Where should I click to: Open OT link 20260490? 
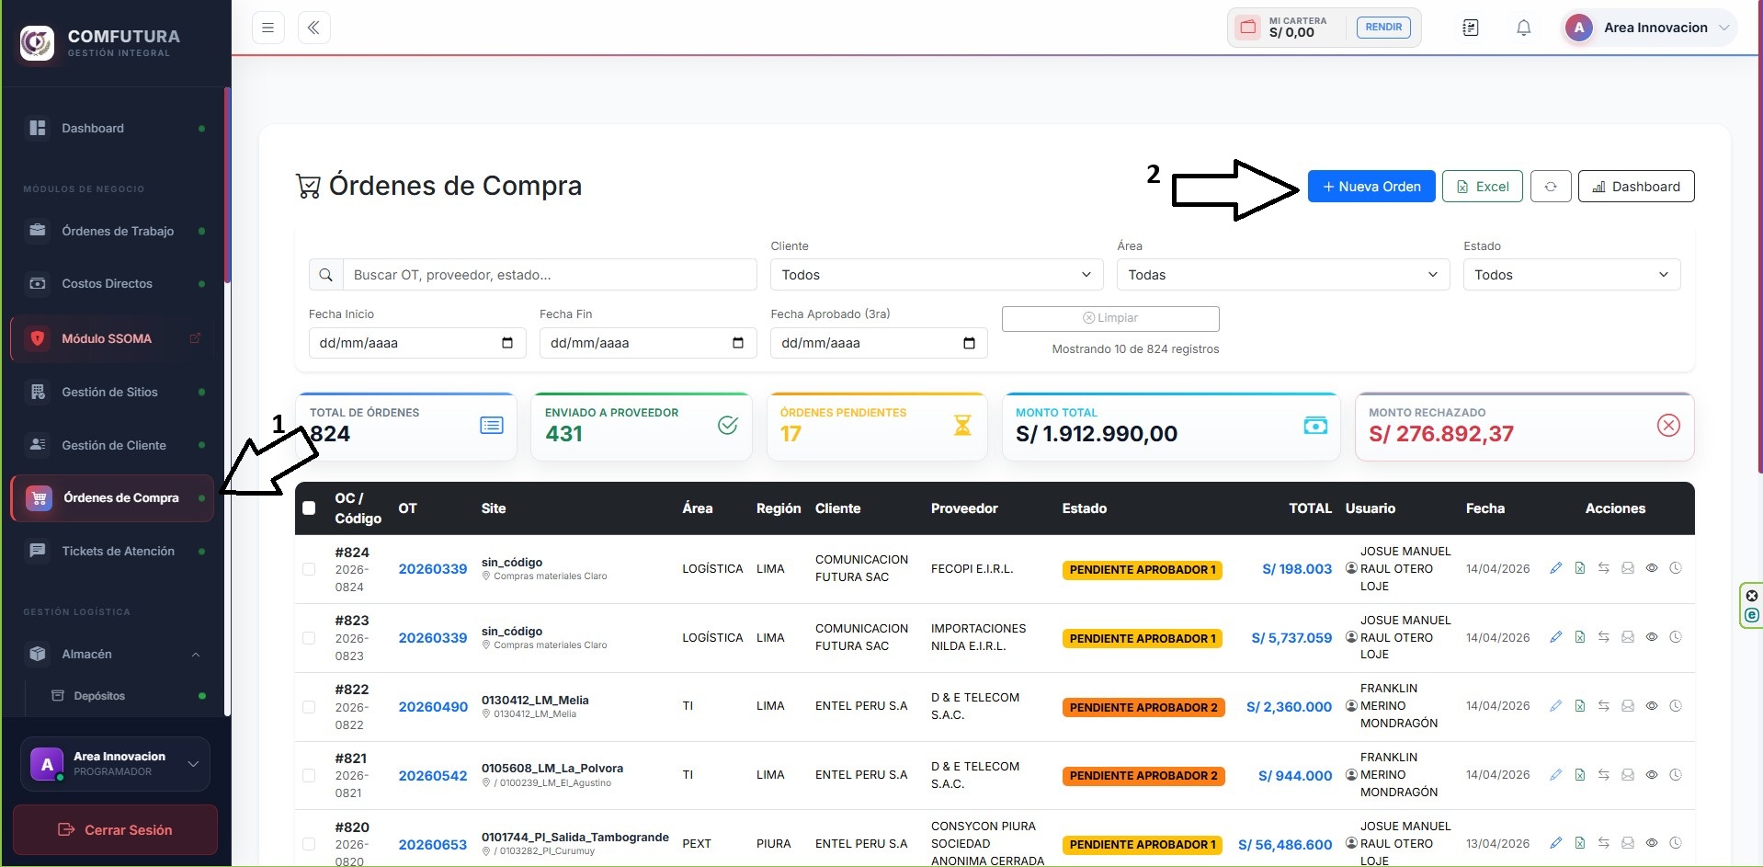click(433, 707)
